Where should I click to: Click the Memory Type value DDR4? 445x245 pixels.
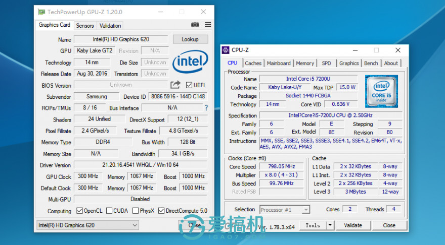click(103, 142)
